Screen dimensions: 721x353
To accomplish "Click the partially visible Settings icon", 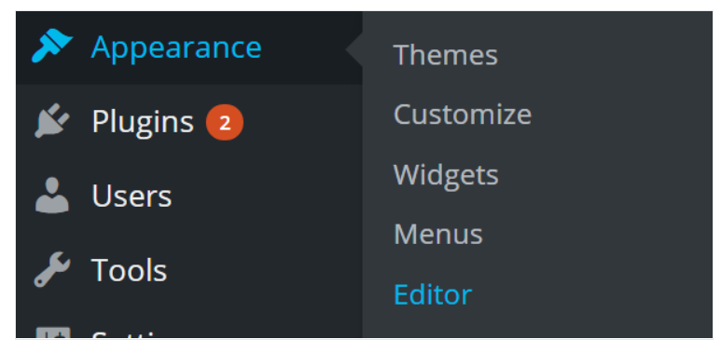I will point(53,333).
